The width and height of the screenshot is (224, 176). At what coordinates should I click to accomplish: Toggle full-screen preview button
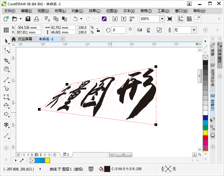(170, 19)
